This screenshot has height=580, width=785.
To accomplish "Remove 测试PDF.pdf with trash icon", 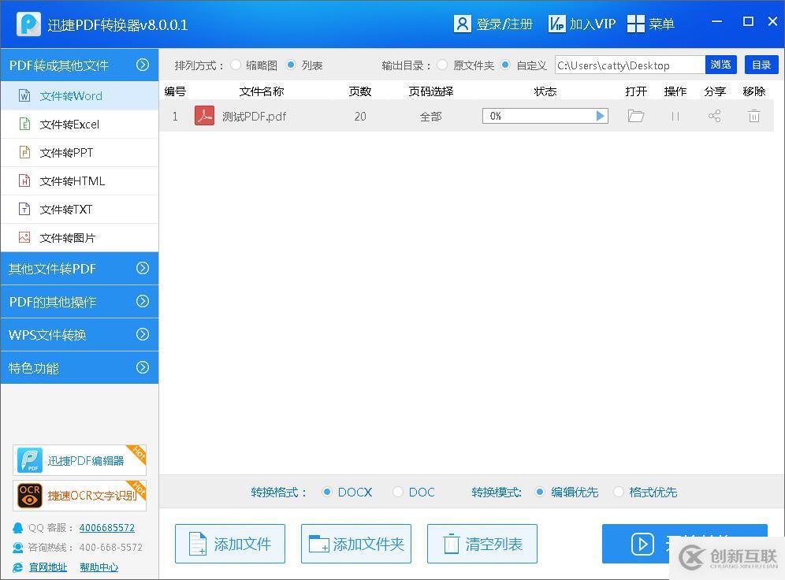I will 754,116.
